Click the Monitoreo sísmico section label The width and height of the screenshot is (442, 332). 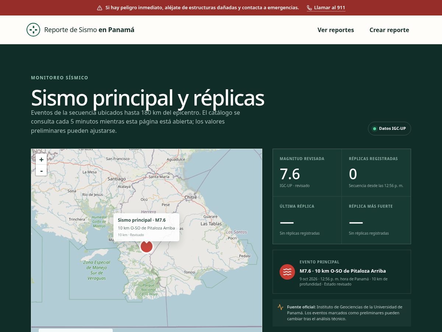point(60,78)
